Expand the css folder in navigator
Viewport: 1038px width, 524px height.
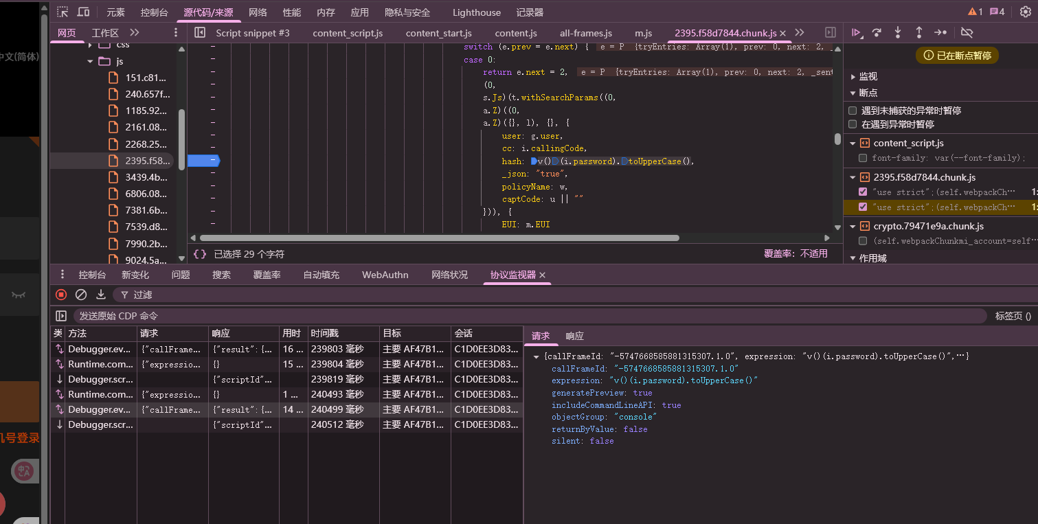tap(90, 45)
